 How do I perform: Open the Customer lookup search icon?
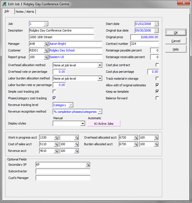pyautogui.click(x=46, y=50)
